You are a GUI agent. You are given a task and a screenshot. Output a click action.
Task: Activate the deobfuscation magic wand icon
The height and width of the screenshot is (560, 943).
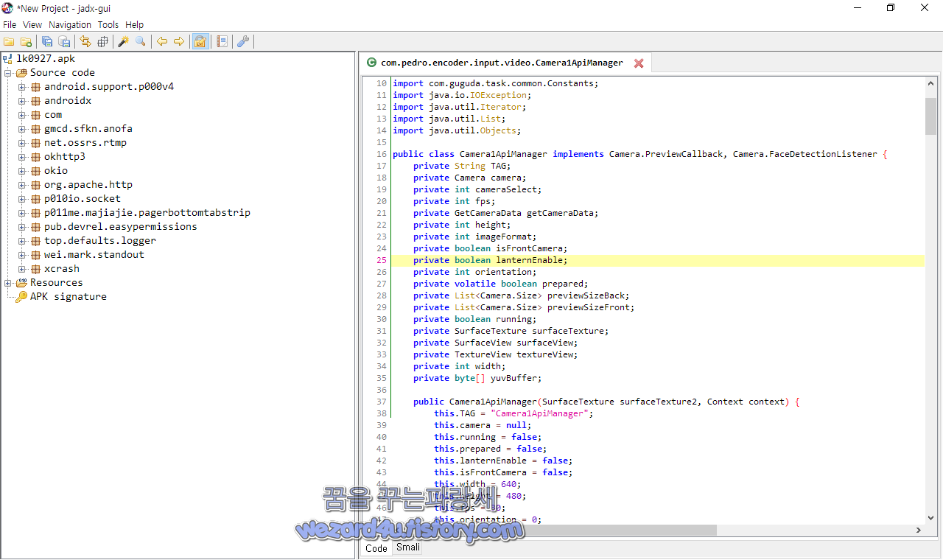(123, 41)
